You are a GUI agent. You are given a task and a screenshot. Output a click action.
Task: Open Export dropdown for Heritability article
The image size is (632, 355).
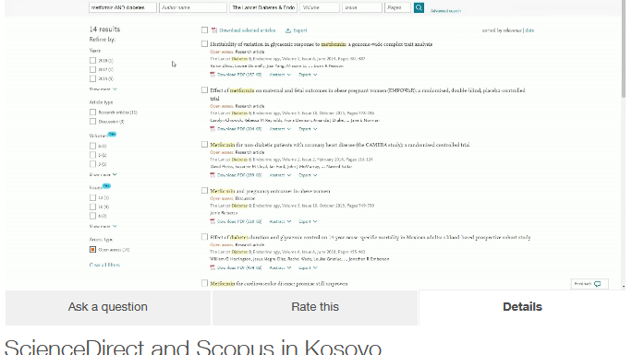click(308, 75)
